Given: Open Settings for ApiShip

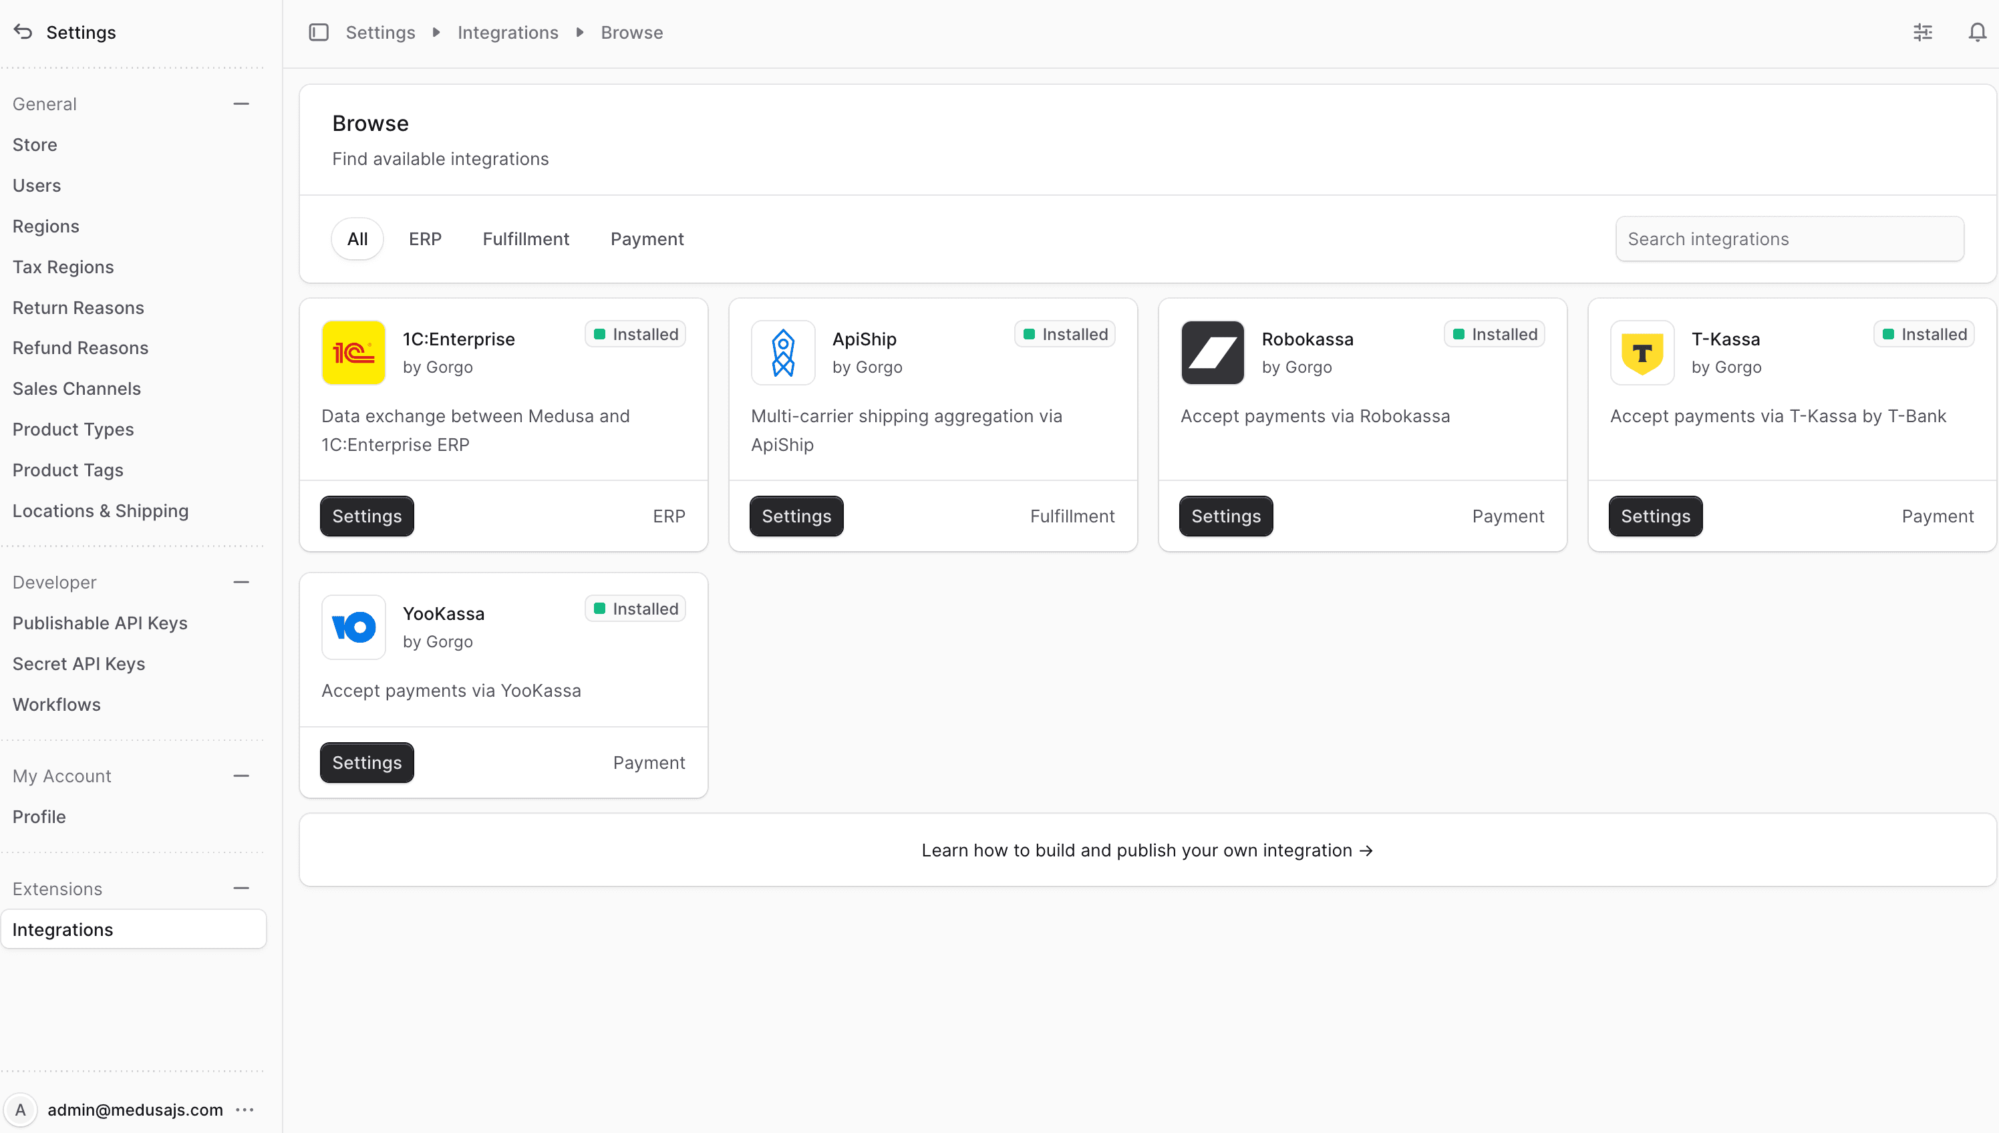Looking at the screenshot, I should [x=796, y=516].
